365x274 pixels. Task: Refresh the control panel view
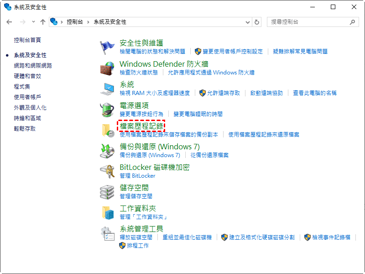tap(257, 22)
